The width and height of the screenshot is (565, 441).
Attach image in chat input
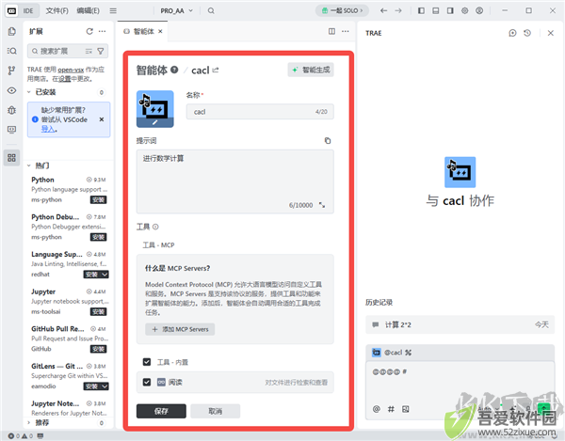[405, 409]
